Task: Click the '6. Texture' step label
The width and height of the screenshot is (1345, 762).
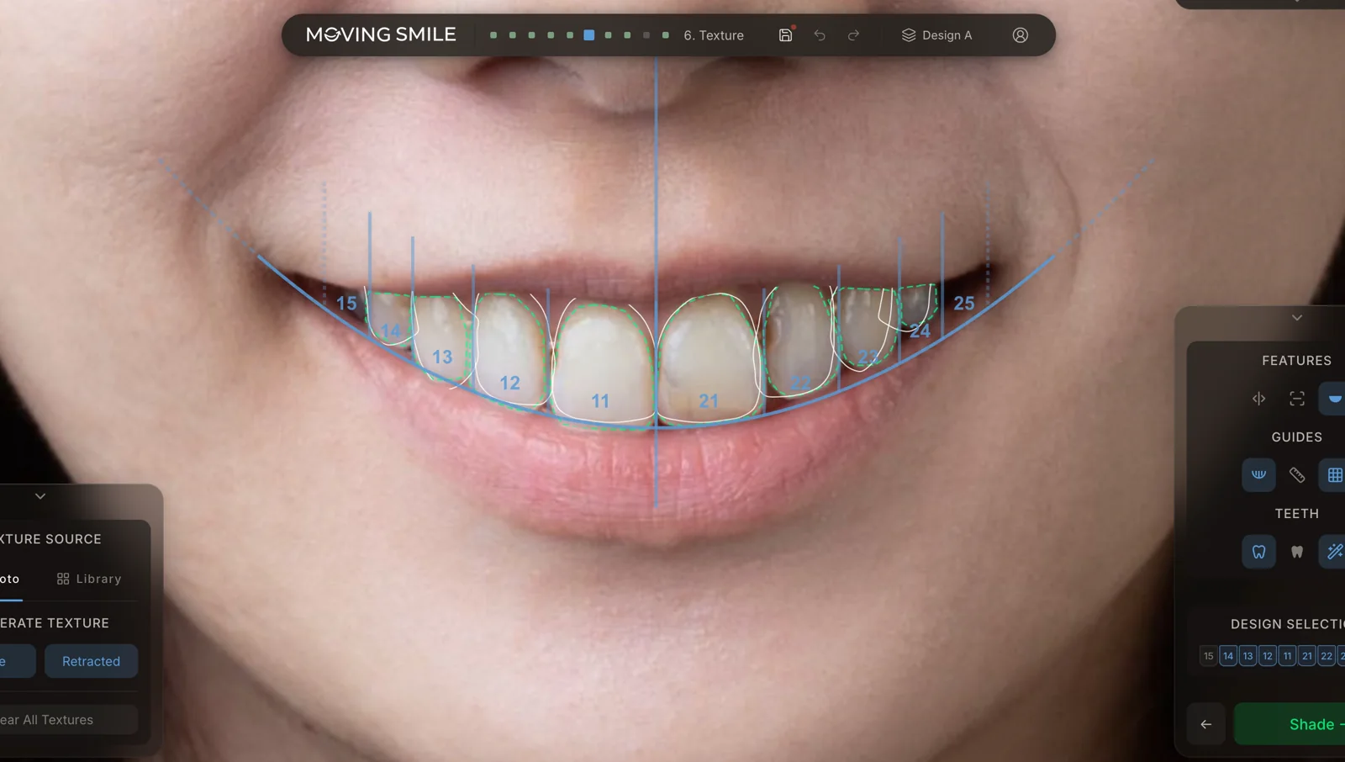Action: (714, 35)
